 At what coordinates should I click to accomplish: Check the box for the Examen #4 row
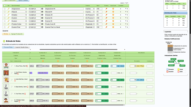[5, 18]
